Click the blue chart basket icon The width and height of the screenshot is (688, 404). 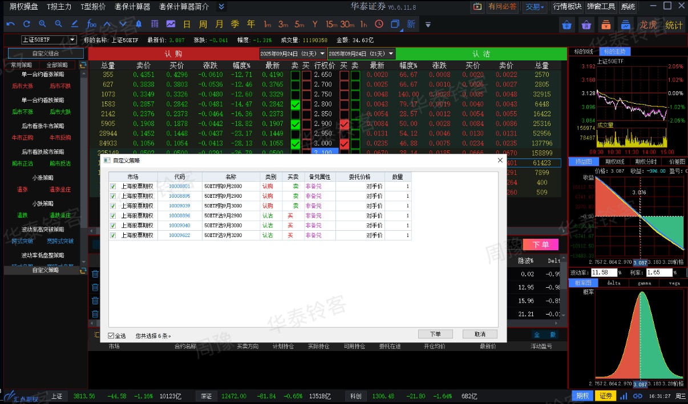pyautogui.click(x=626, y=25)
